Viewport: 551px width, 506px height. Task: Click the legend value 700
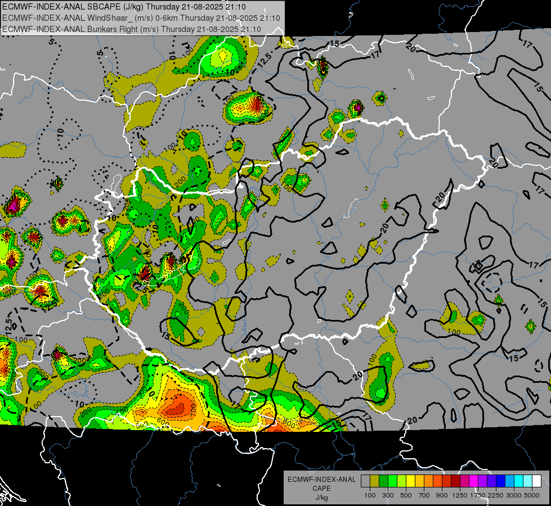click(424, 495)
